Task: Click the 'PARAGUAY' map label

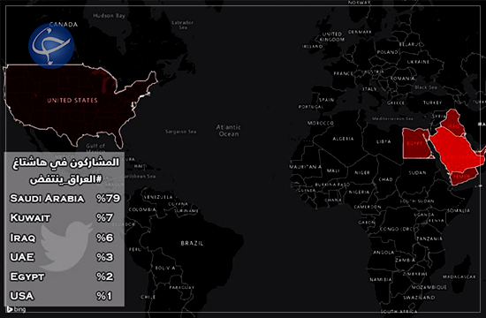Action: (182, 288)
